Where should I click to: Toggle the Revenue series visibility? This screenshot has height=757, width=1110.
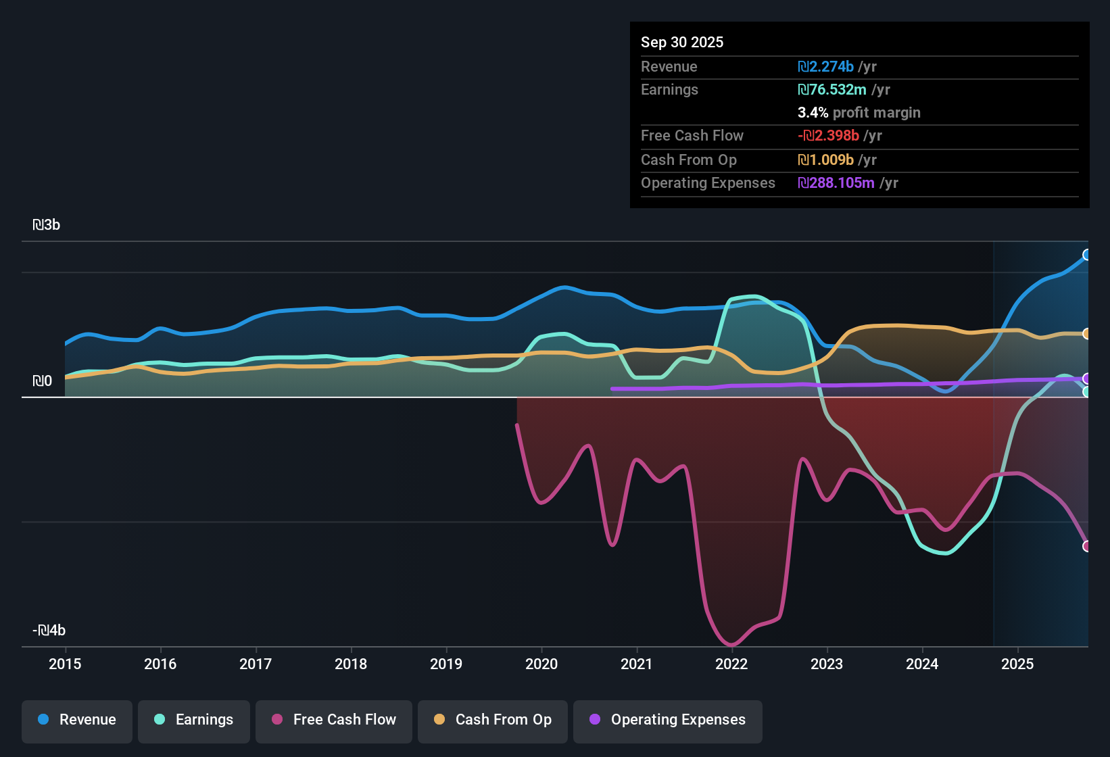76,720
